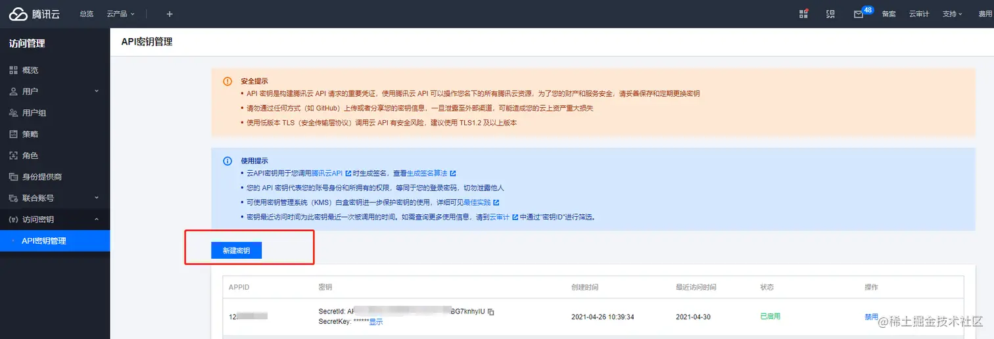Screen dimensions: 994x339
Task: Click the 用户 person icon
Action: pos(13,91)
